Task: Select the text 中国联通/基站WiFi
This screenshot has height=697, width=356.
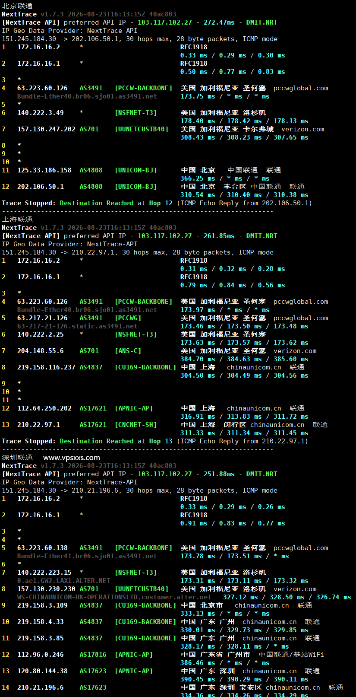Action: point(291,655)
